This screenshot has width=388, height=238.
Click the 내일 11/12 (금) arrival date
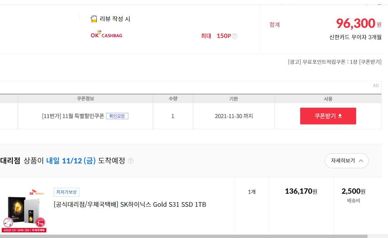(x=71, y=161)
